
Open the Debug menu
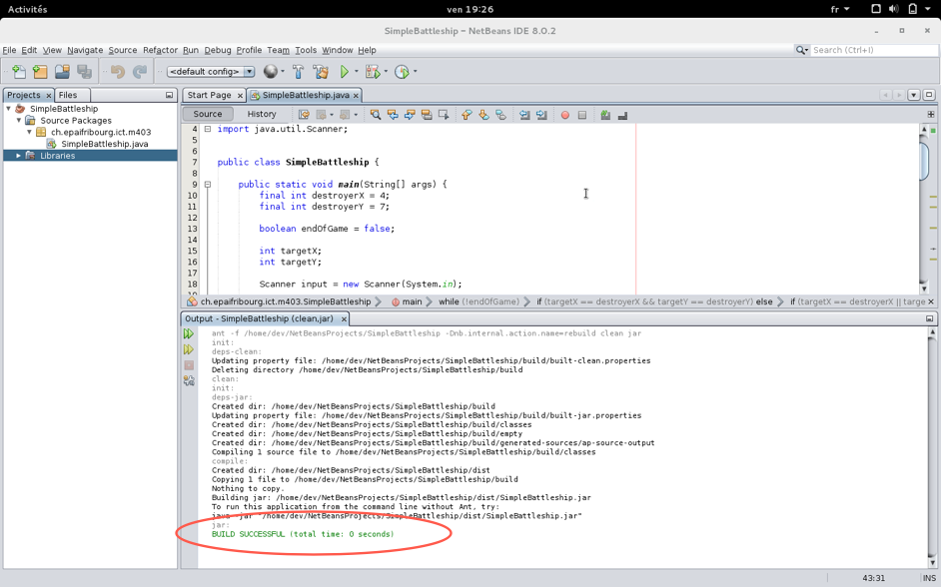pos(217,50)
